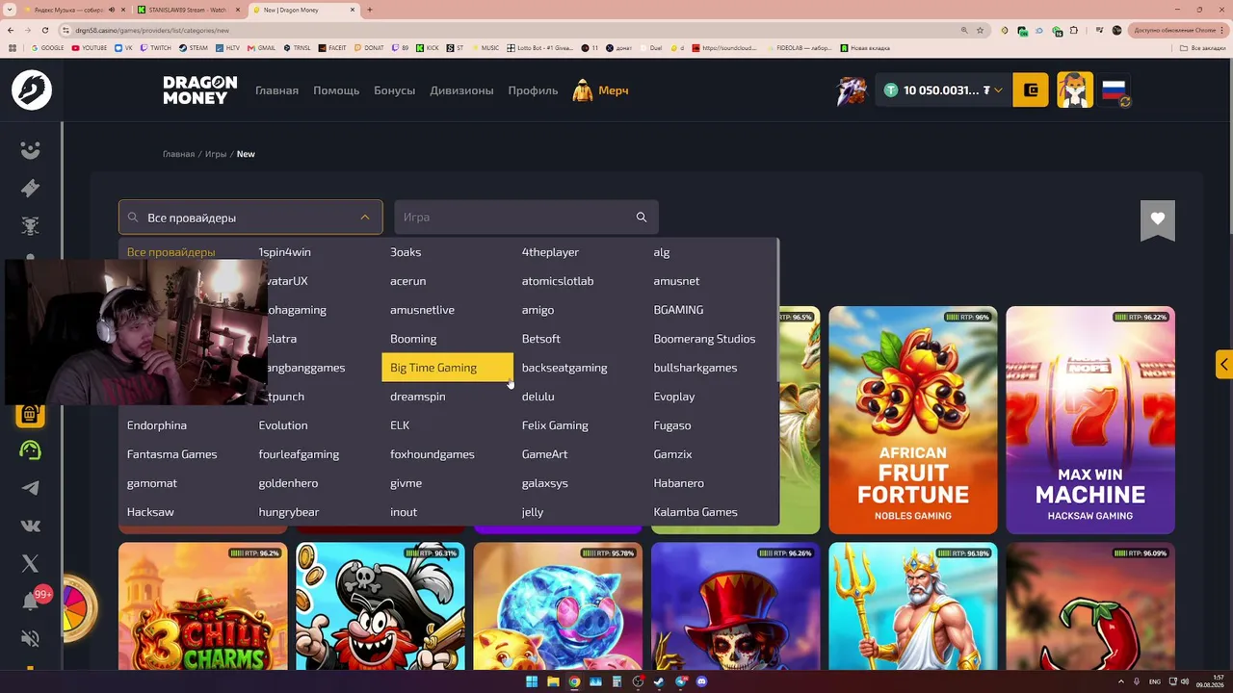Open a new browser tab
The width and height of the screenshot is (1233, 693).
coord(370,10)
